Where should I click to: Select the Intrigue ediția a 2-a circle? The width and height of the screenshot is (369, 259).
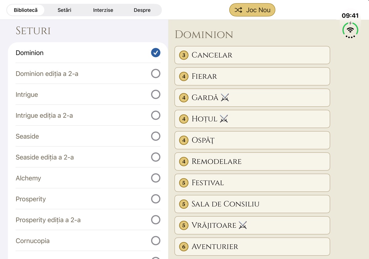pos(156,115)
